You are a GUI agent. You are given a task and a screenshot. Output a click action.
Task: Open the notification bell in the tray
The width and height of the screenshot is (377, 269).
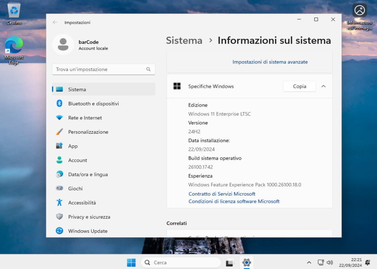click(368, 263)
